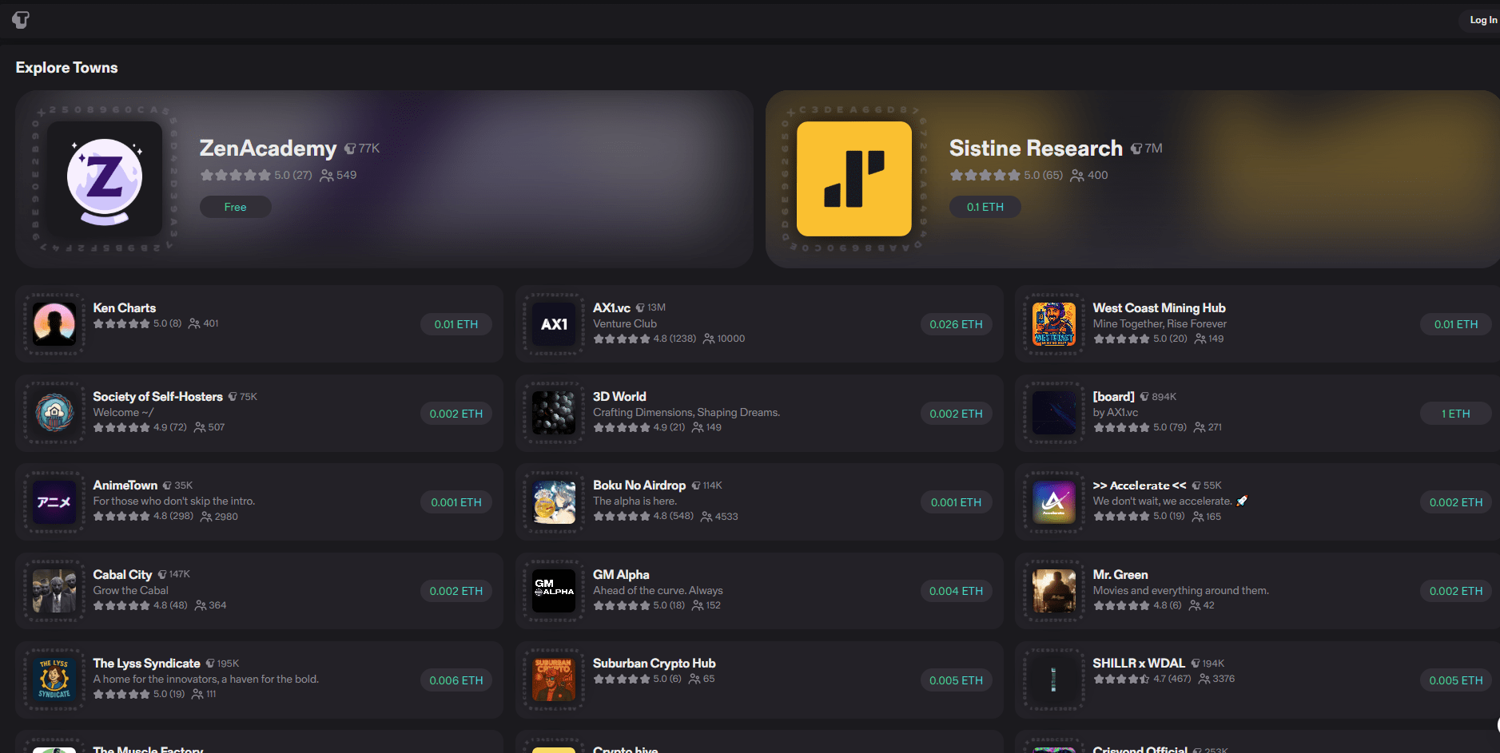Open the Ken Charts avatar icon
1500x753 pixels.
54,324
